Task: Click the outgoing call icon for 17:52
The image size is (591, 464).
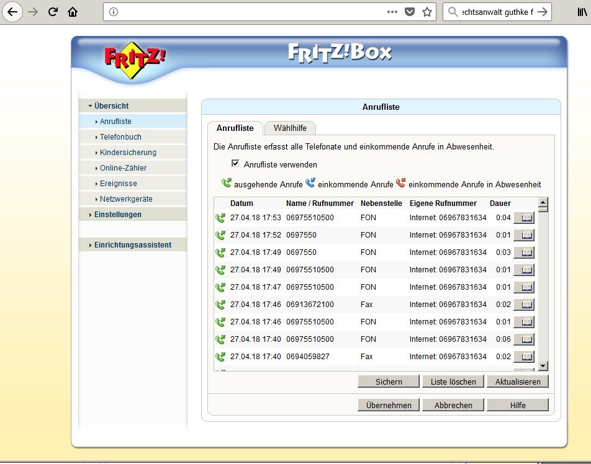Action: click(x=220, y=235)
